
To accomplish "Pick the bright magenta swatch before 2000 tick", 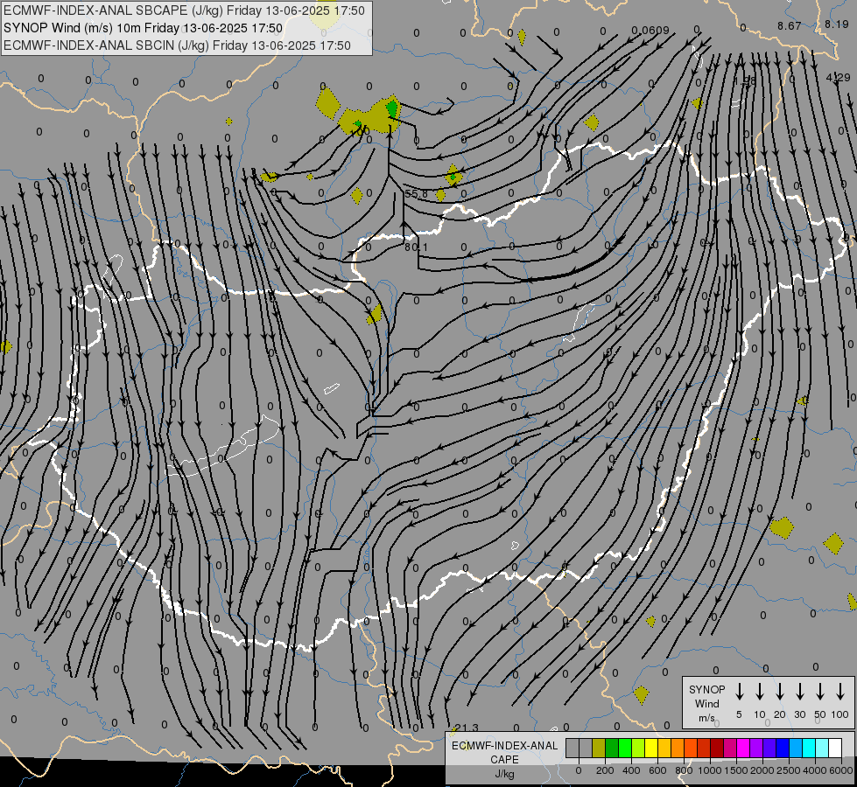I will [x=744, y=749].
